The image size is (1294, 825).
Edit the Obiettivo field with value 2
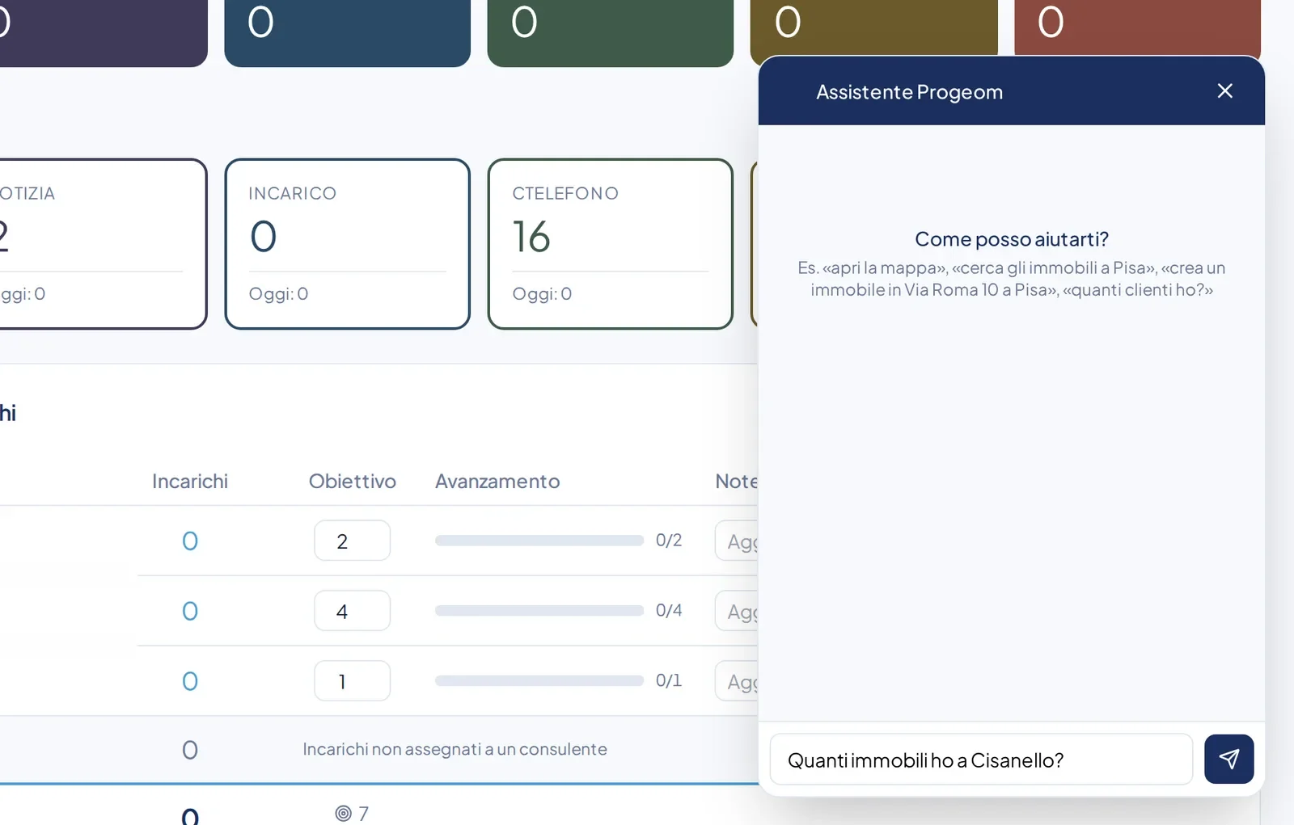[352, 541]
